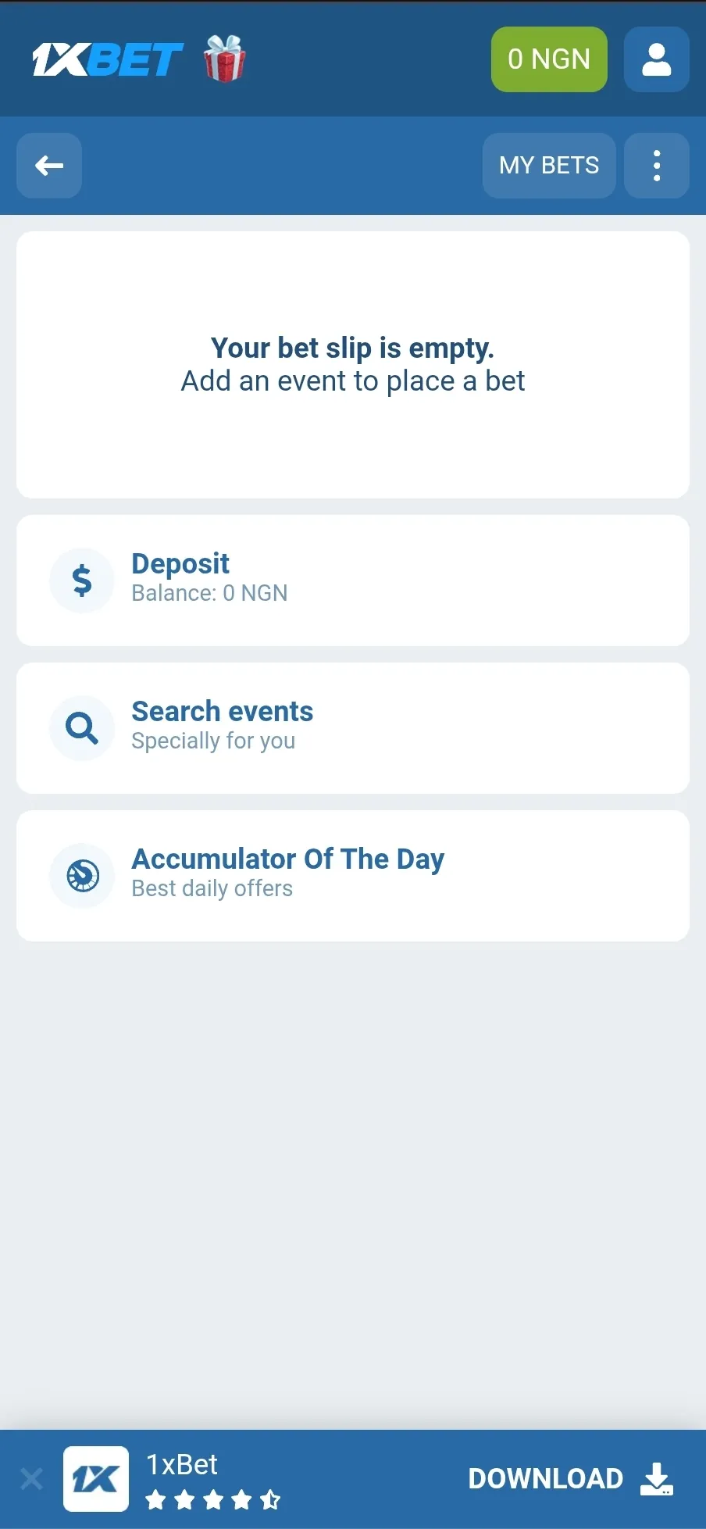This screenshot has height=1529, width=706.
Task: Tap the green 0 NGN balance button
Action: tap(549, 59)
